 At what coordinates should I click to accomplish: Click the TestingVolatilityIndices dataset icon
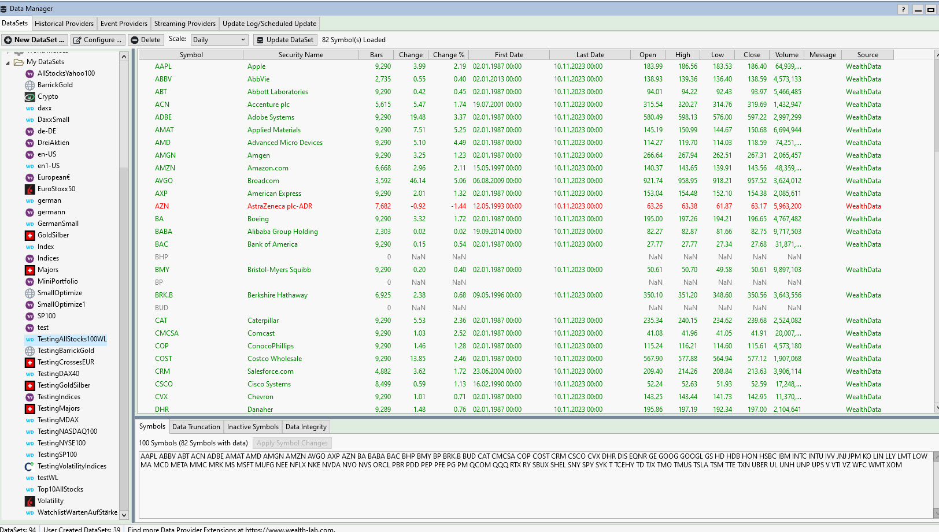pyautogui.click(x=30, y=466)
